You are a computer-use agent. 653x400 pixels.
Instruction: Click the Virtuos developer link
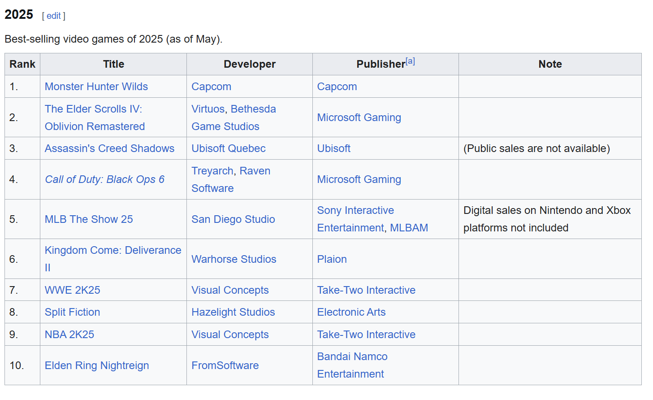(208, 109)
